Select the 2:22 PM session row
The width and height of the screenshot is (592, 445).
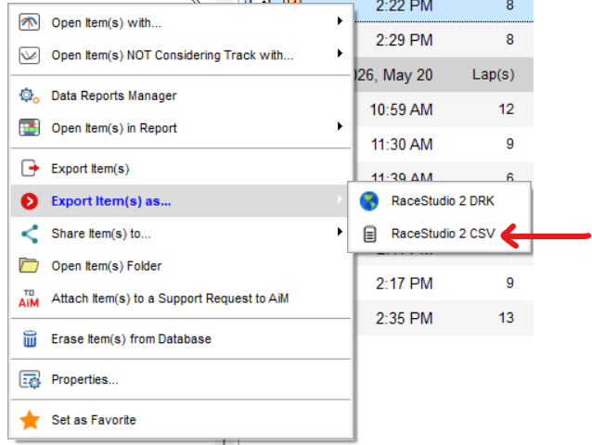(x=444, y=9)
